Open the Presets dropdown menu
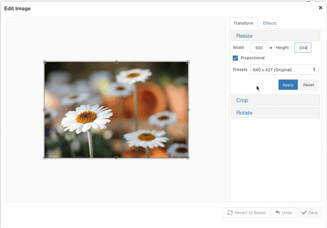Viewport: 327px width, 228px height. [284, 69]
